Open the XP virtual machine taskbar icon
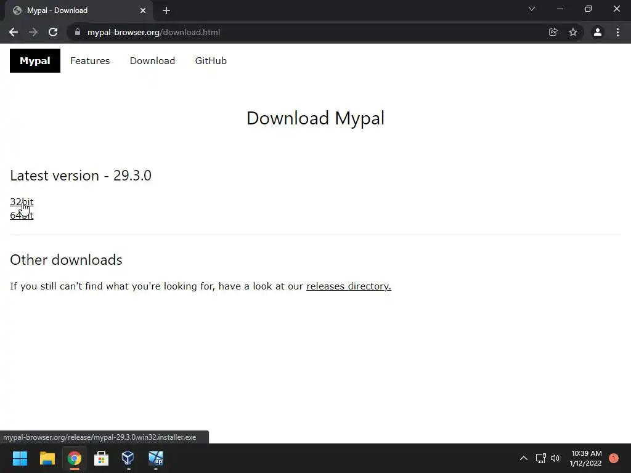The image size is (631, 473). pos(156,458)
